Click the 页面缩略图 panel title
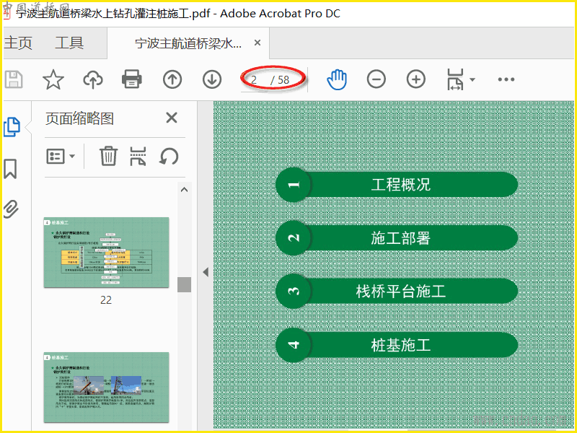577x433 pixels. click(x=79, y=118)
